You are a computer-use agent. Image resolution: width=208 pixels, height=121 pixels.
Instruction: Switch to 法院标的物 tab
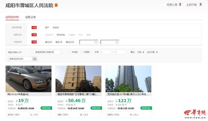coord(12,17)
